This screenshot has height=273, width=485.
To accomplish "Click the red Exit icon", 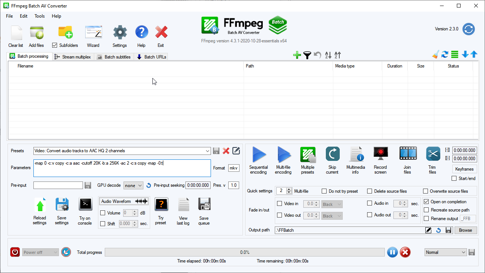I will (161, 32).
